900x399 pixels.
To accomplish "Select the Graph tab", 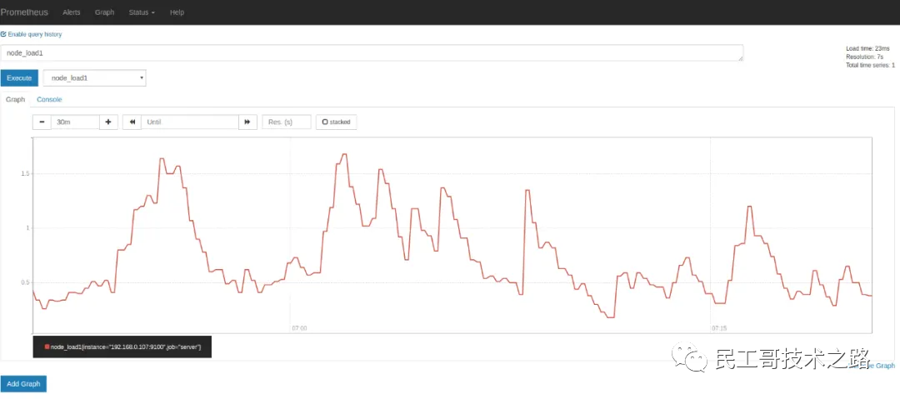I will pyautogui.click(x=16, y=99).
